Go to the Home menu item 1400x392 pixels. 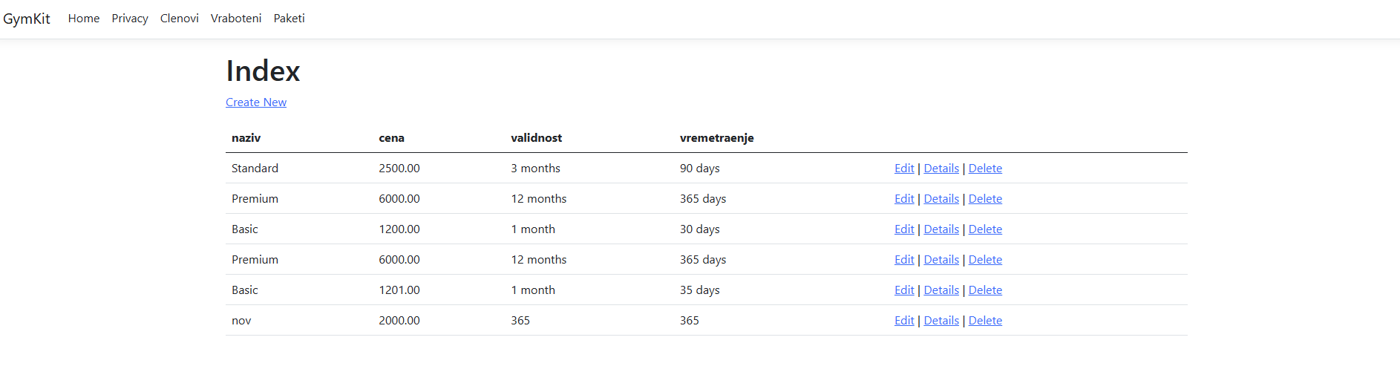(84, 19)
